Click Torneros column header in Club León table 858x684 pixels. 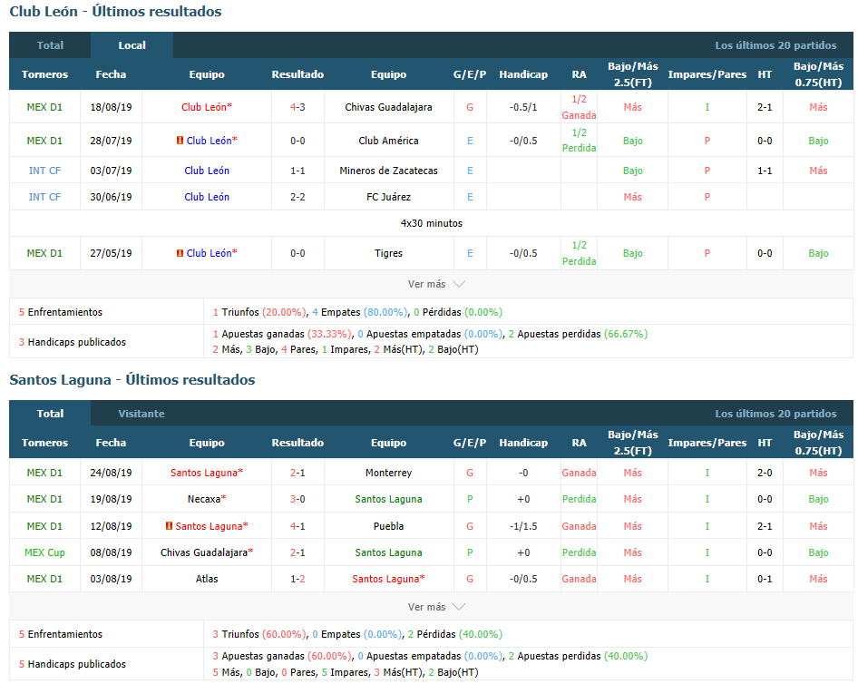coord(44,74)
